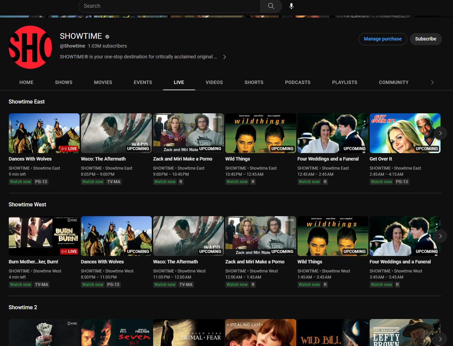Image resolution: width=453 pixels, height=346 pixels.
Task: Click the Showtime West section heading
Action: point(27,205)
